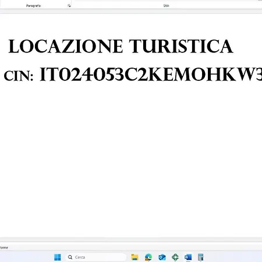Click the Cerca search box in taskbar
Screen dimensions: 262x262
click(x=96, y=257)
